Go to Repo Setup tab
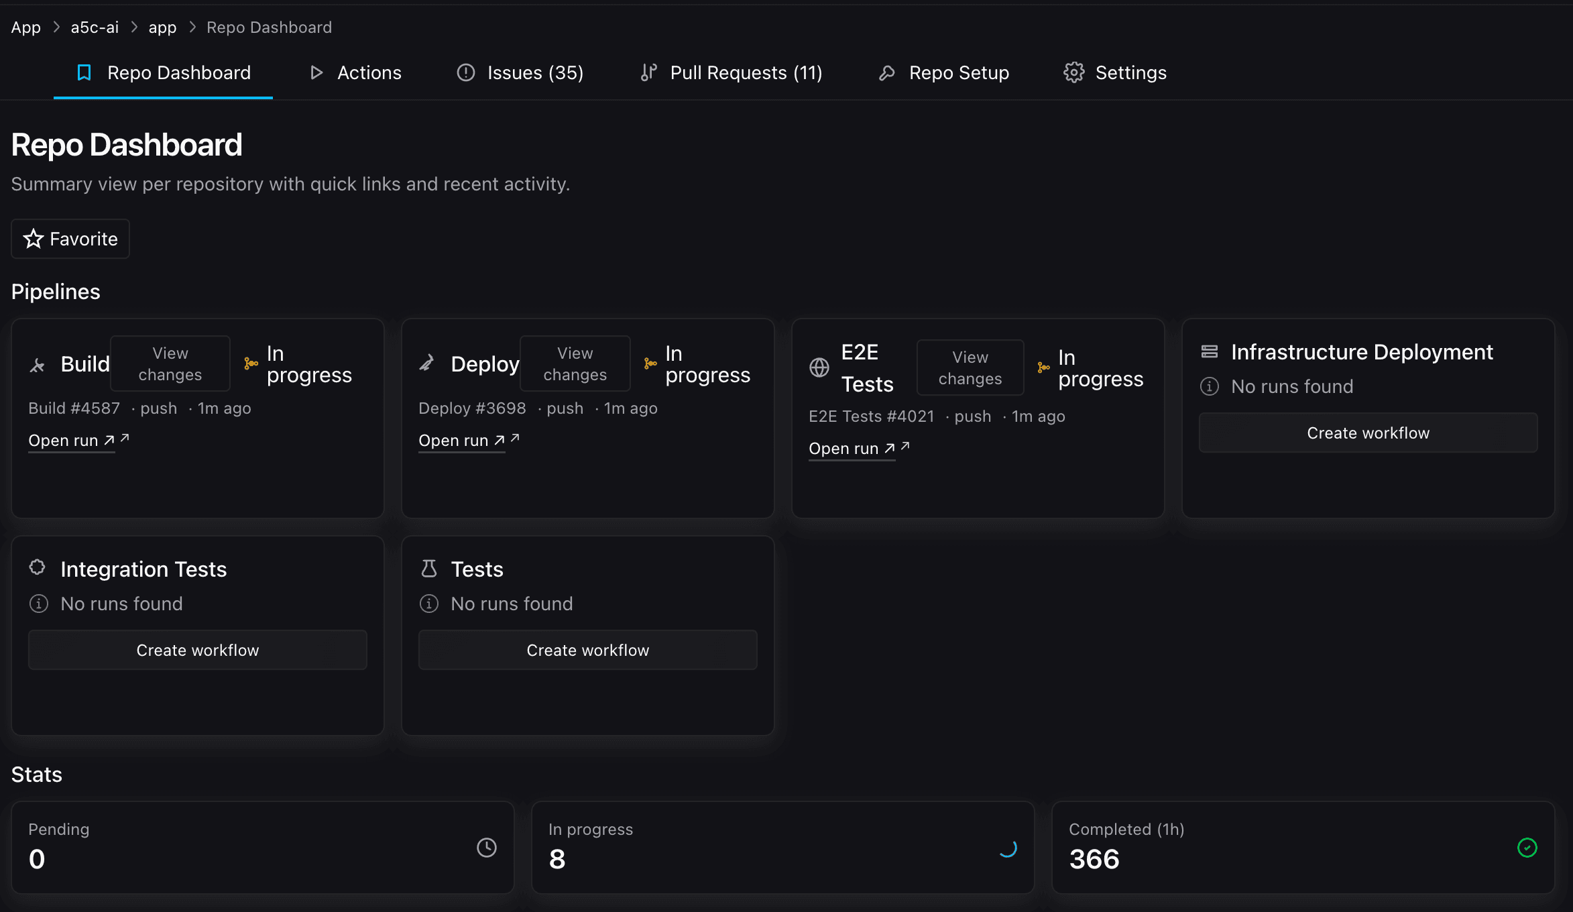Screen dimensions: 1573x912 tap(943, 72)
